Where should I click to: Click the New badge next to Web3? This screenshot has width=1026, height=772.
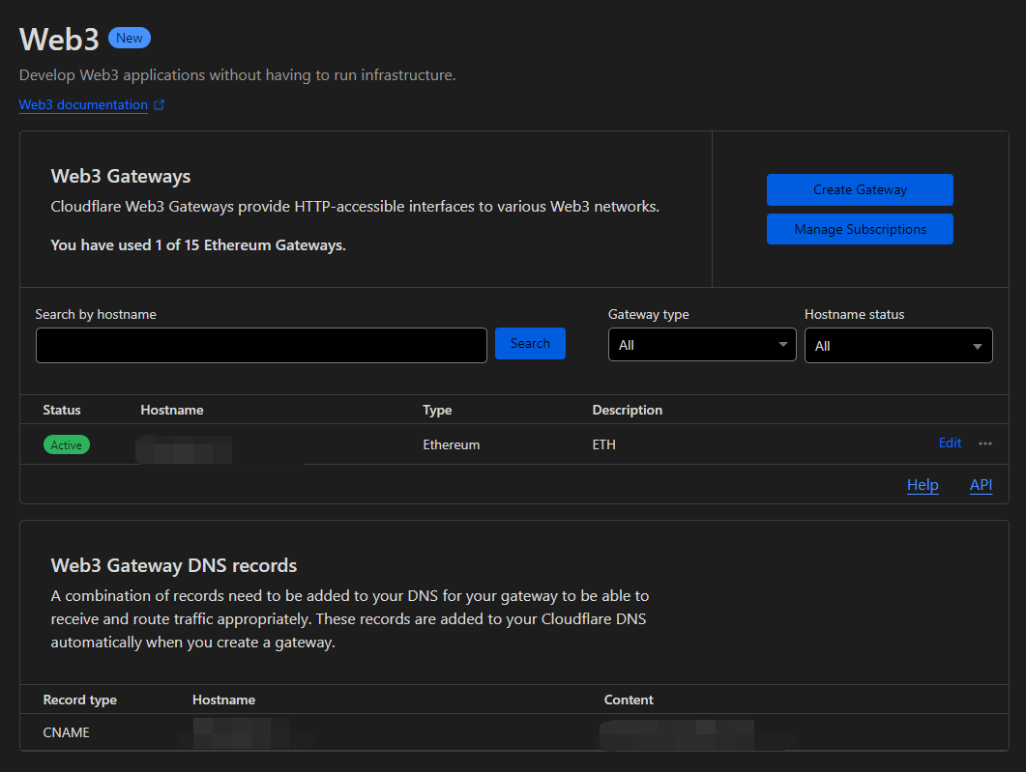[x=130, y=38]
